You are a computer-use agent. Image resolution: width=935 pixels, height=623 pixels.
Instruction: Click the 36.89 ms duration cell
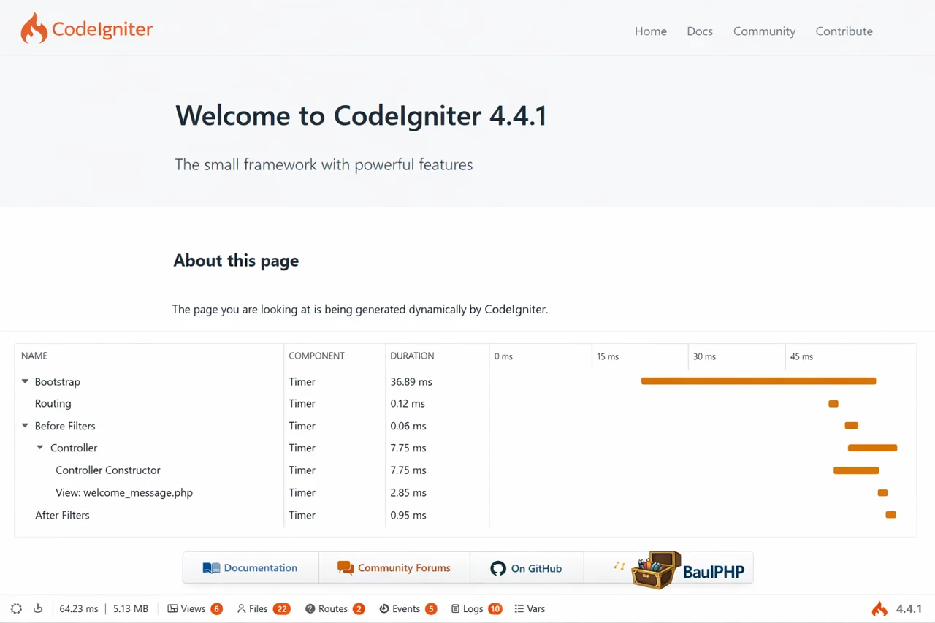pos(411,381)
